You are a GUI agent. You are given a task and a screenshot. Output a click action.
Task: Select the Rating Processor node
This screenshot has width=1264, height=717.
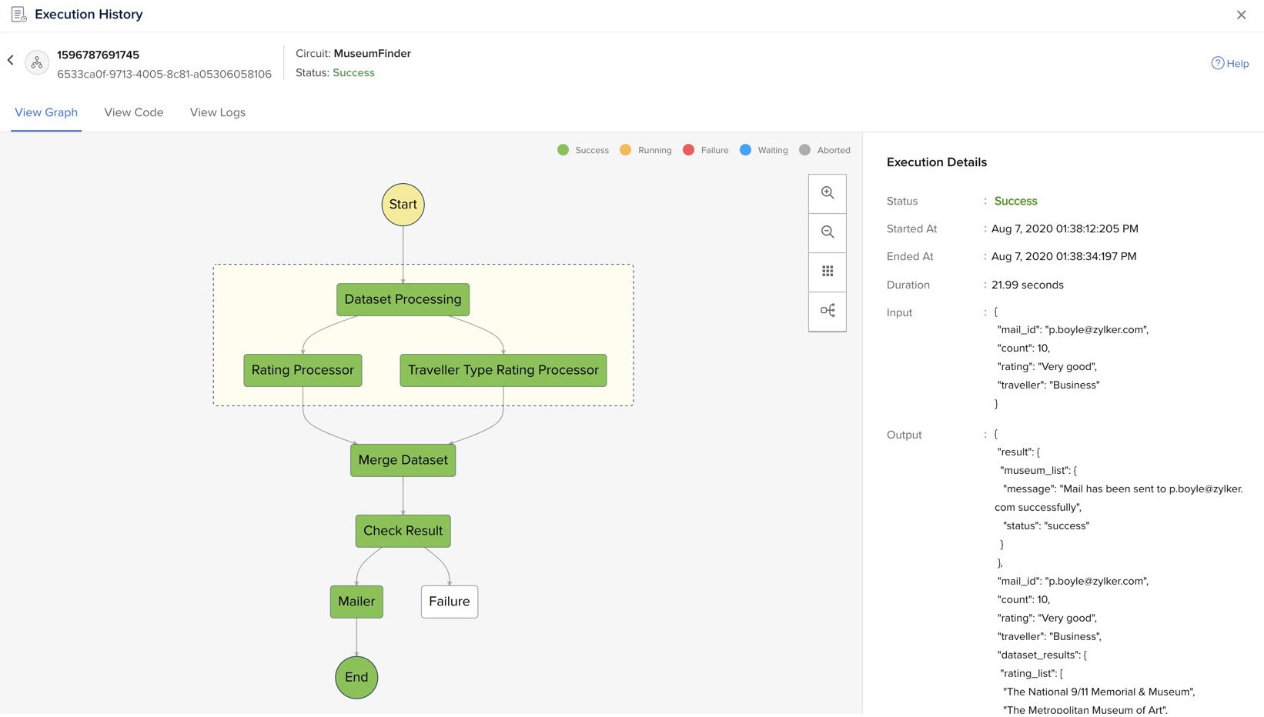303,370
